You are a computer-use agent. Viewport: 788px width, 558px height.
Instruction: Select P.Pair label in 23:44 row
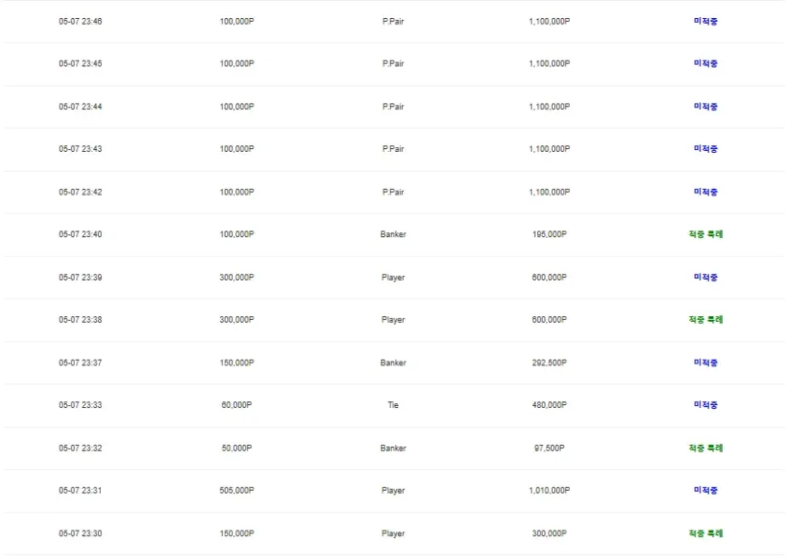pos(393,107)
